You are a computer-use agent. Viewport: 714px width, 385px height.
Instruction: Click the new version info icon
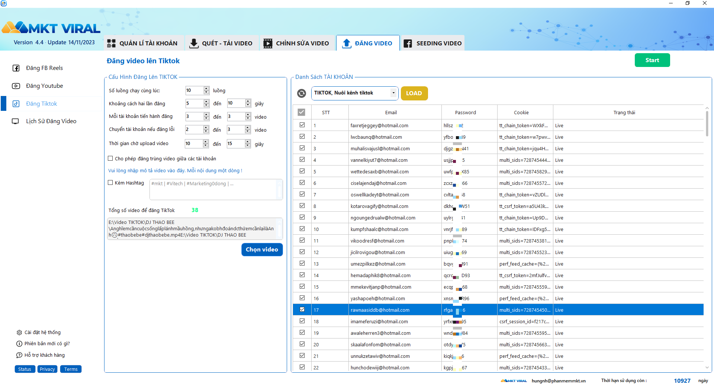19,344
